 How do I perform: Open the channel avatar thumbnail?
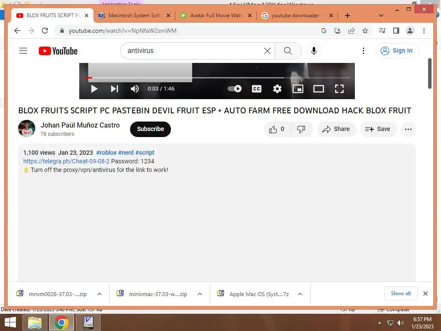pos(27,128)
